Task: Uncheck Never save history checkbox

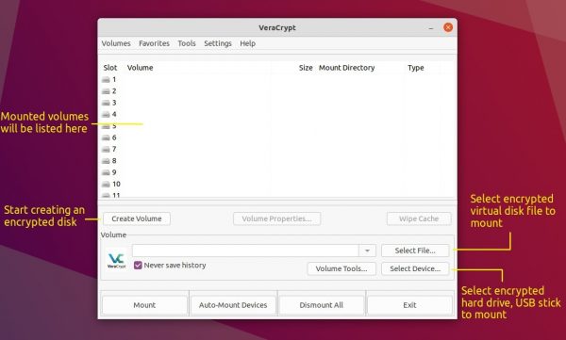Action: tap(138, 266)
